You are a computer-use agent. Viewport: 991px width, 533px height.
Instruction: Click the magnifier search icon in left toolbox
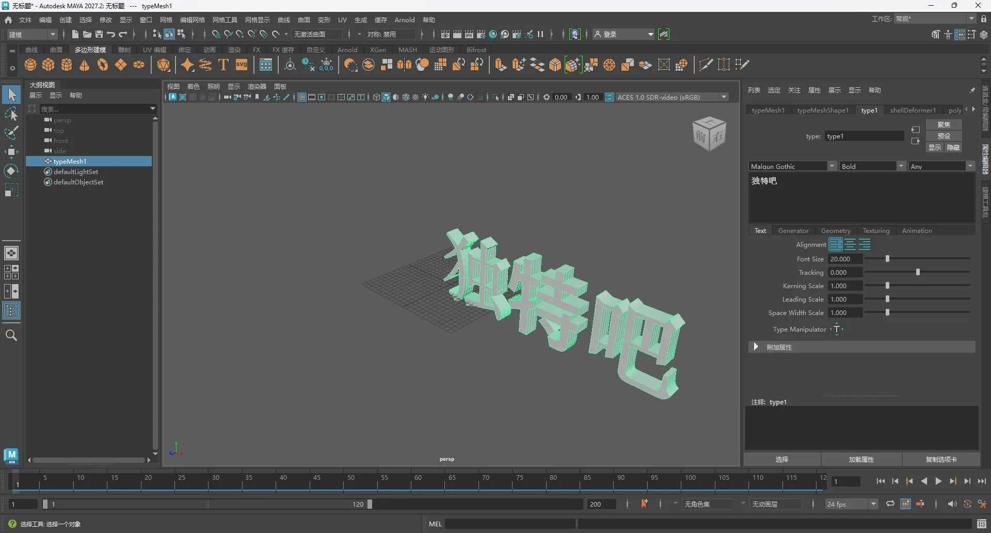(11, 335)
